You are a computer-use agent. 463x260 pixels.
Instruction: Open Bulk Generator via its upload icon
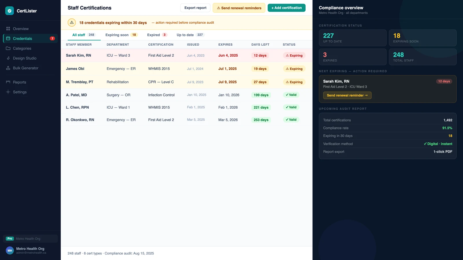click(8, 68)
